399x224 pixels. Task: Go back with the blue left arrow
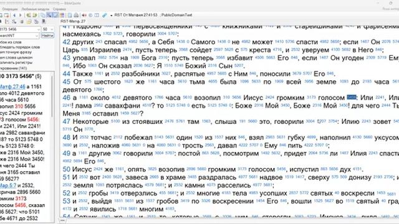point(14,15)
